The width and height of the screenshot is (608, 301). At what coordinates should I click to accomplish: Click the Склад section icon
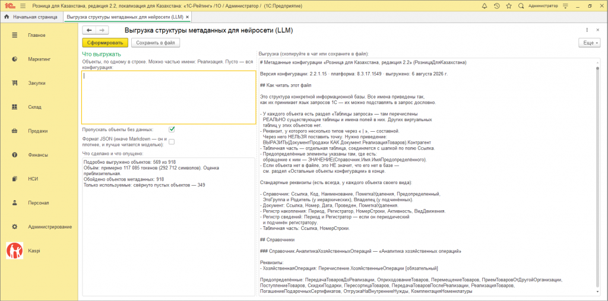15,107
